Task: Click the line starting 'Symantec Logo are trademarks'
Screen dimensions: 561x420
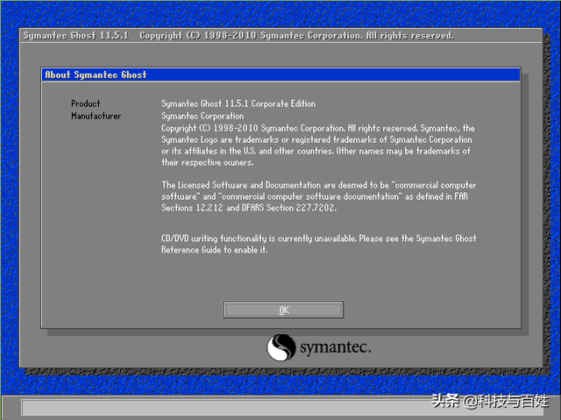Action: pos(316,139)
